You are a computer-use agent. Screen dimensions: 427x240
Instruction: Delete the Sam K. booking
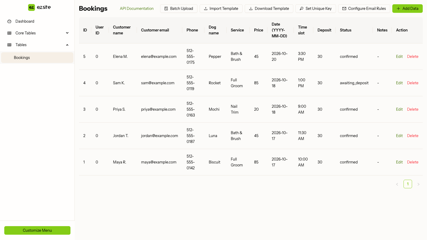[413, 83]
